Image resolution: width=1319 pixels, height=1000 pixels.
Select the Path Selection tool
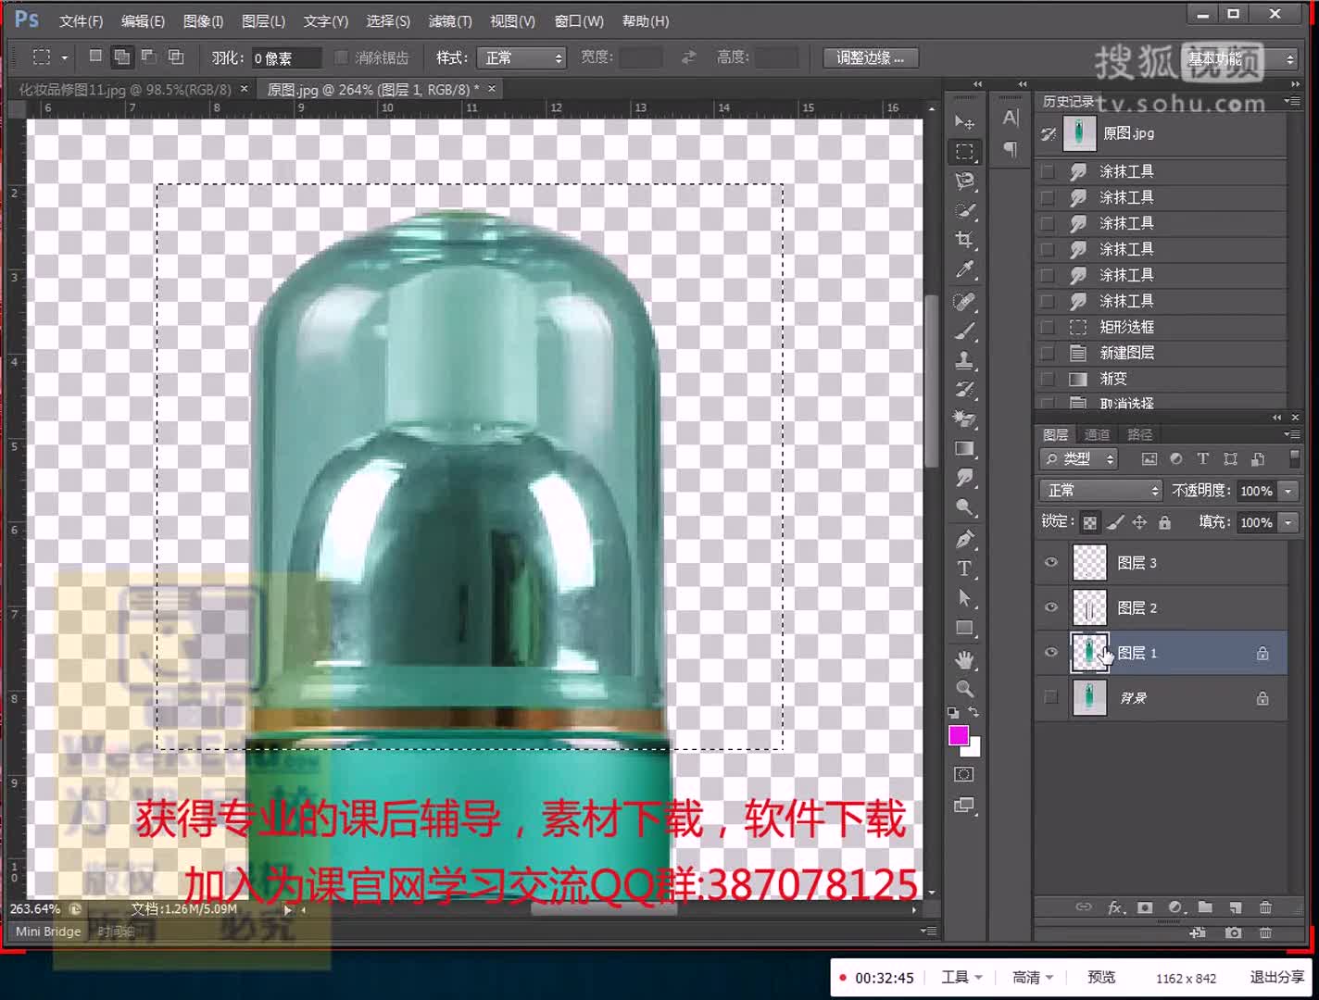(964, 598)
